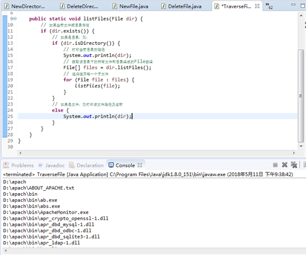Switch to DeleteDirectory editor tab
This screenshot has width=306, height=255.
[79, 7]
